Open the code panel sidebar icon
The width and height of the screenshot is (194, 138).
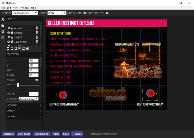click(x=3, y=38)
